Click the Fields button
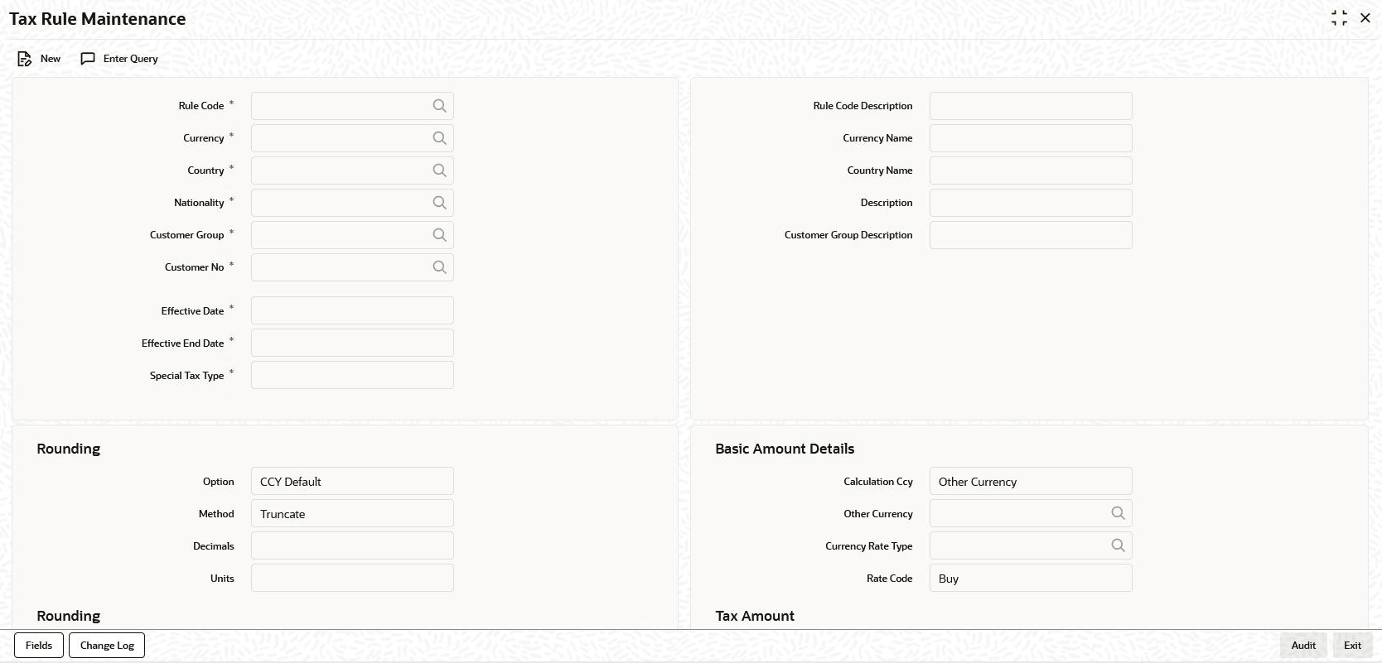This screenshot has width=1382, height=663. coord(39,646)
